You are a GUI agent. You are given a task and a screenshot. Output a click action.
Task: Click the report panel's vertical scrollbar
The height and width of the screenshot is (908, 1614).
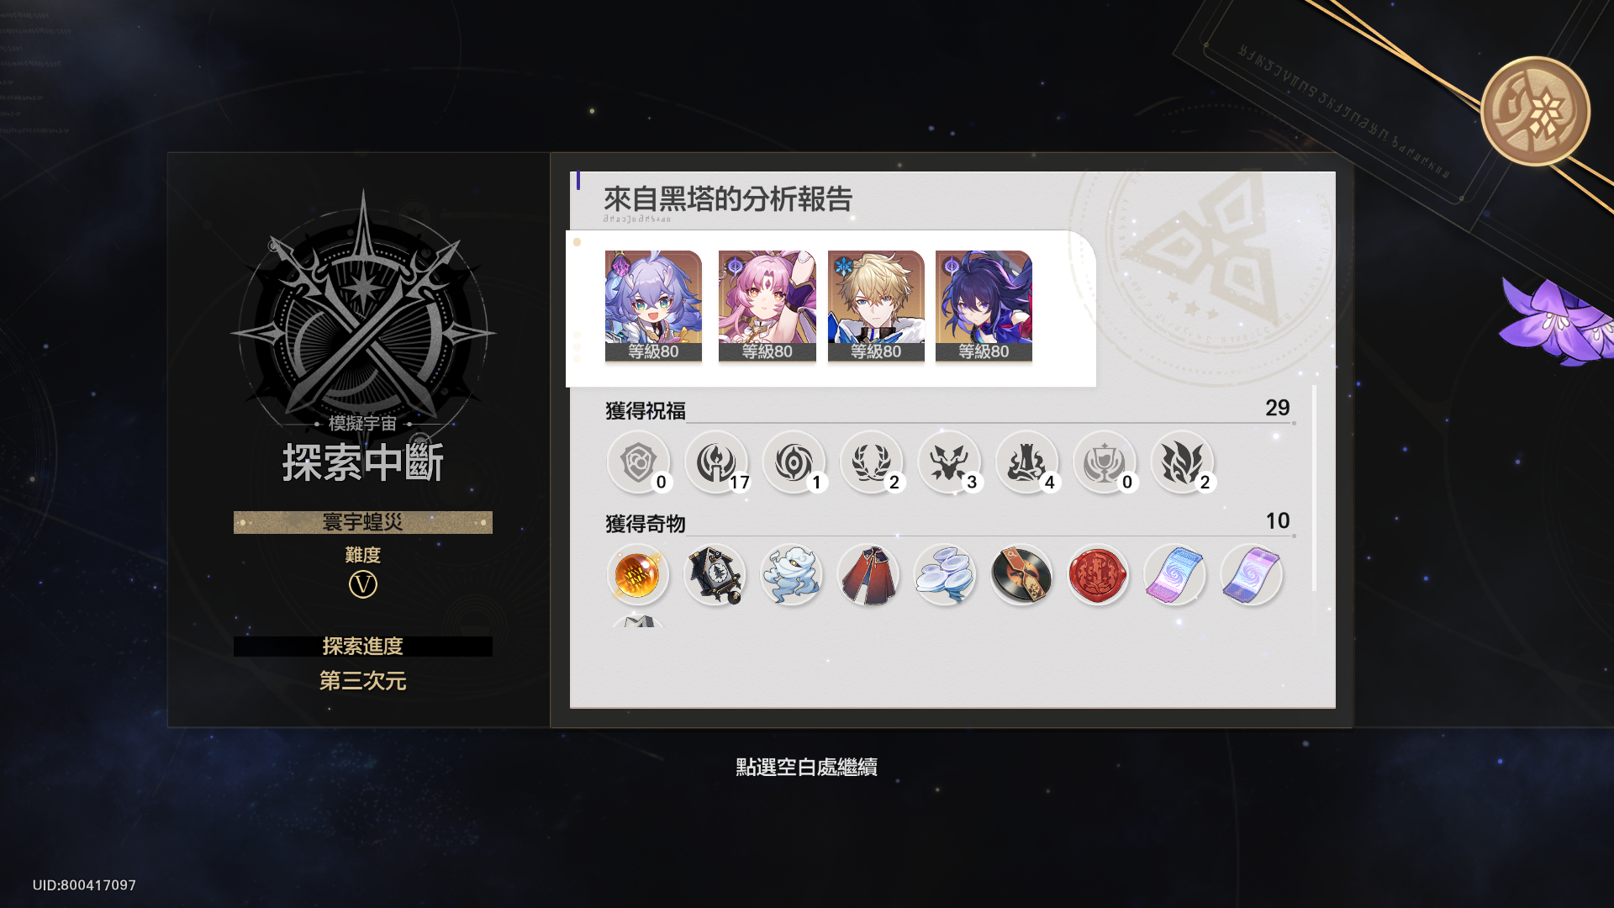(x=1314, y=488)
